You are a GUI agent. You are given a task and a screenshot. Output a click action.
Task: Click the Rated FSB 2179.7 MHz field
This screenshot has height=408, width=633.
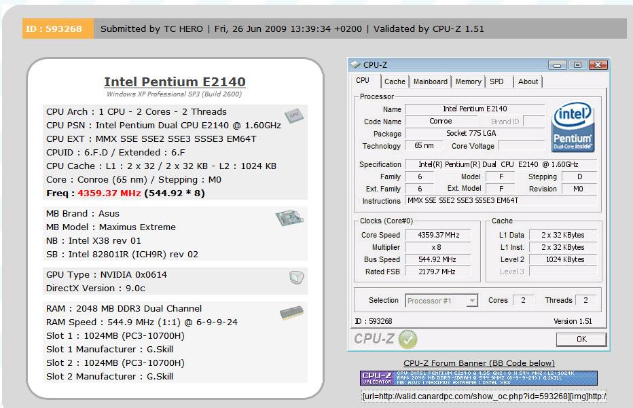pyautogui.click(x=439, y=272)
